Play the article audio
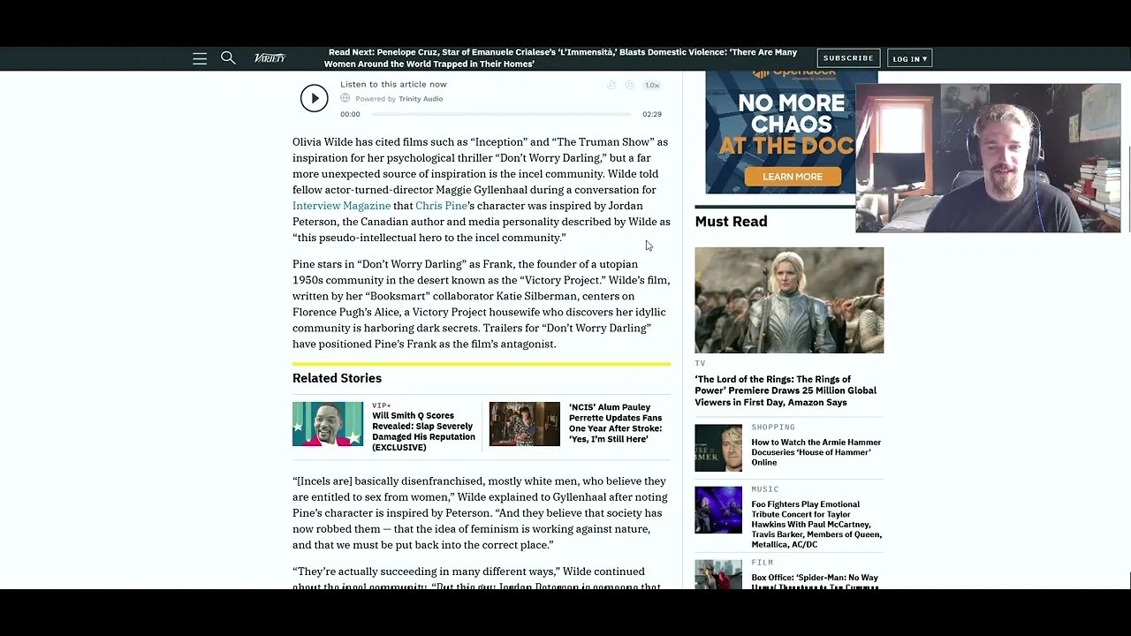This screenshot has width=1131, height=636. pos(314,98)
